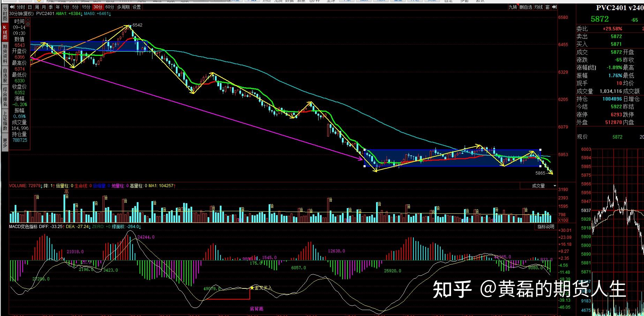Select K线图 sidebar tab
This screenshot has height=316, width=644.
coord(5,32)
